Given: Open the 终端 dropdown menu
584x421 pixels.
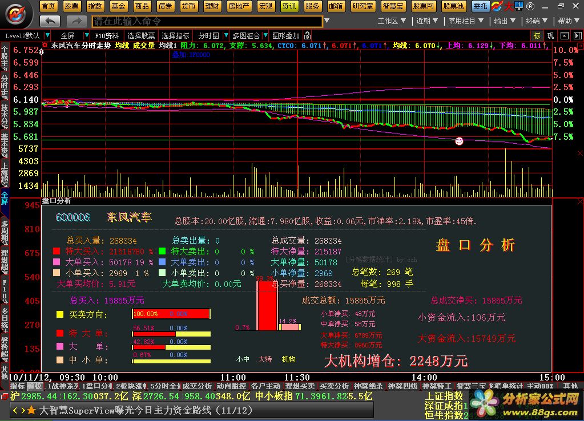Looking at the screenshot, I should tap(537, 21).
